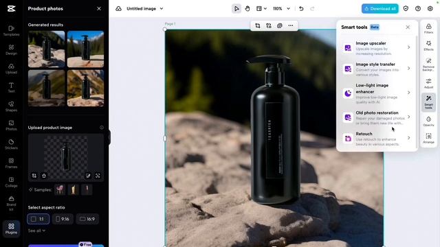Open the Upload sidebar panel
Viewport: 440px width, 247px height.
tap(11, 69)
